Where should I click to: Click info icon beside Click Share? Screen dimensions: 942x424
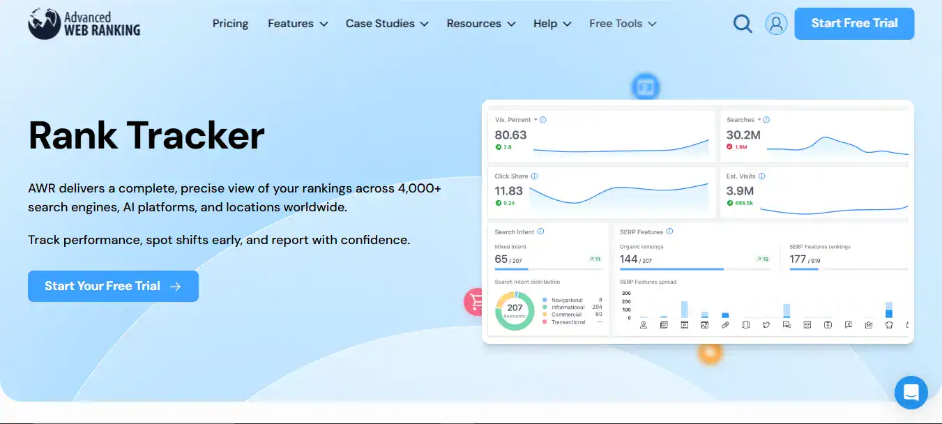(535, 176)
